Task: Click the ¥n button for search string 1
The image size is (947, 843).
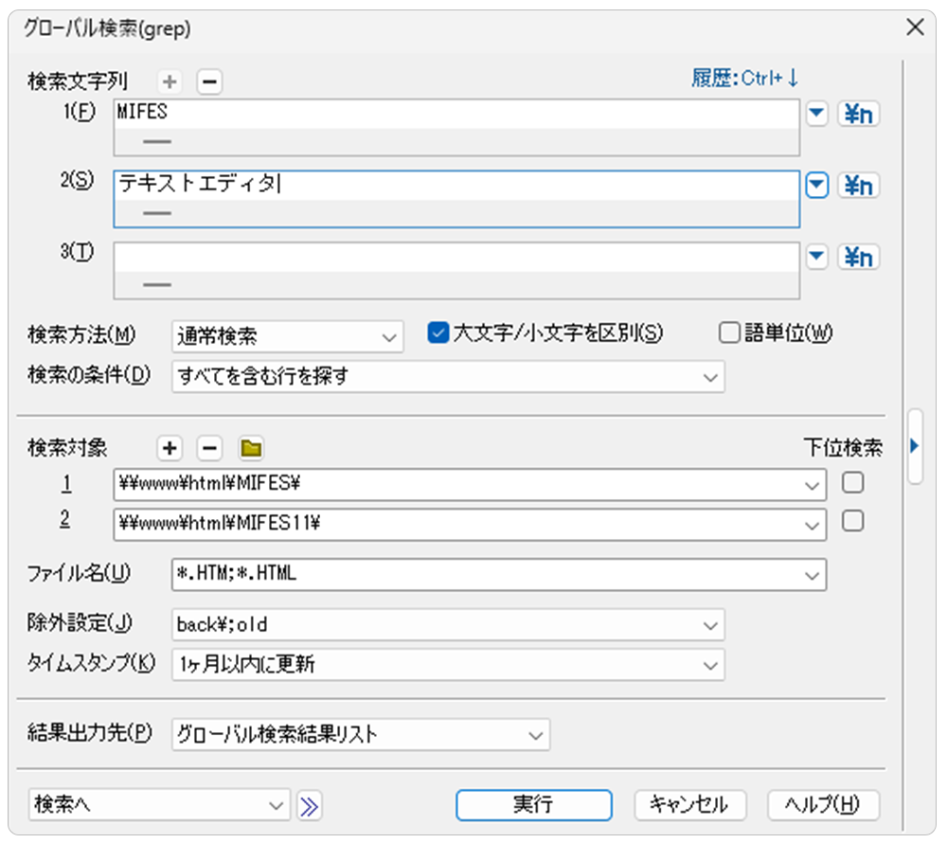Action: pos(858,115)
